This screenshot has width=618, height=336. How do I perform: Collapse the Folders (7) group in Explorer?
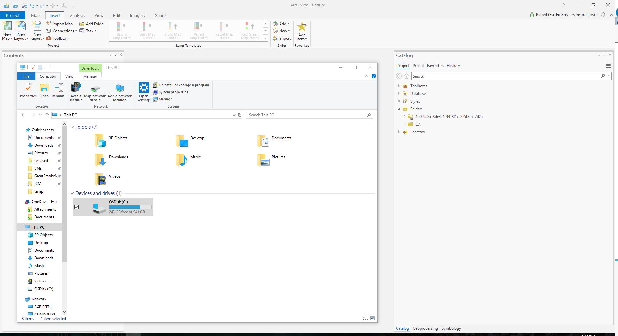[72, 127]
